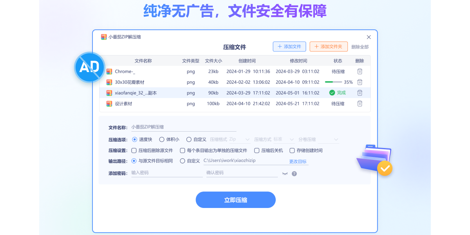This screenshot has width=470, height=235.
Task: Focus the 确认密码 field
Action: pyautogui.click(x=242, y=173)
